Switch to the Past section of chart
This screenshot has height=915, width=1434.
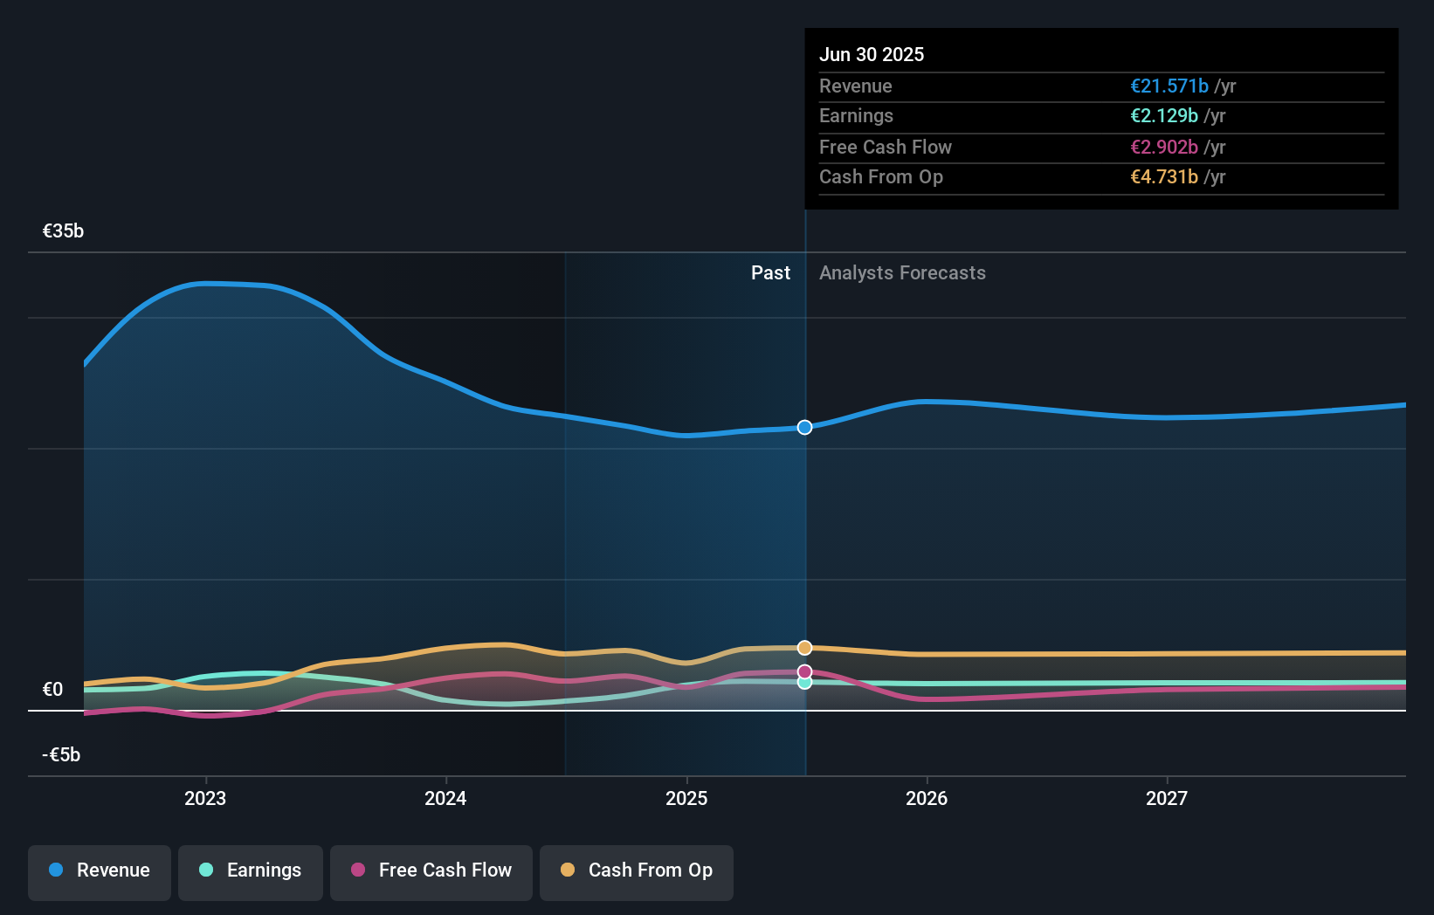(770, 272)
